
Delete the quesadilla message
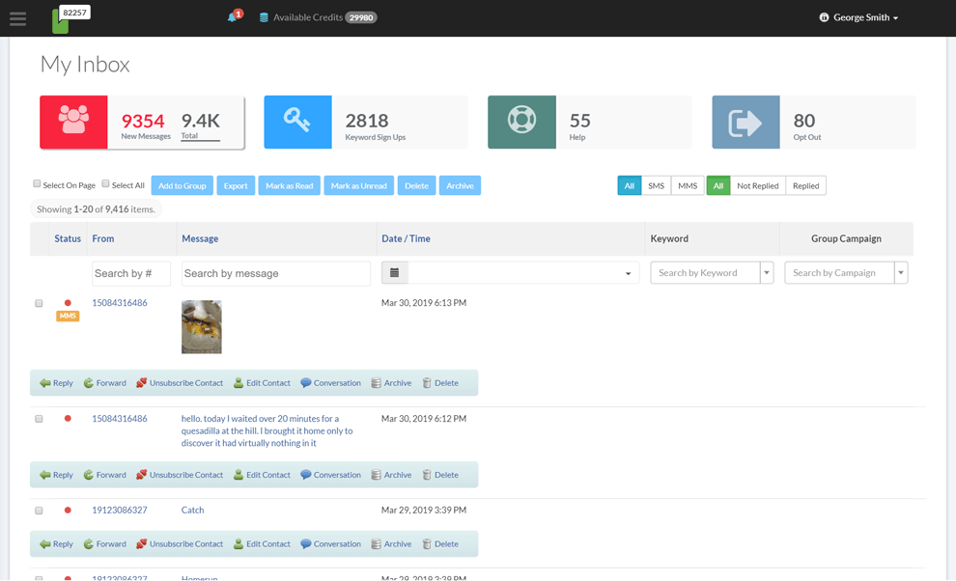pyautogui.click(x=440, y=475)
